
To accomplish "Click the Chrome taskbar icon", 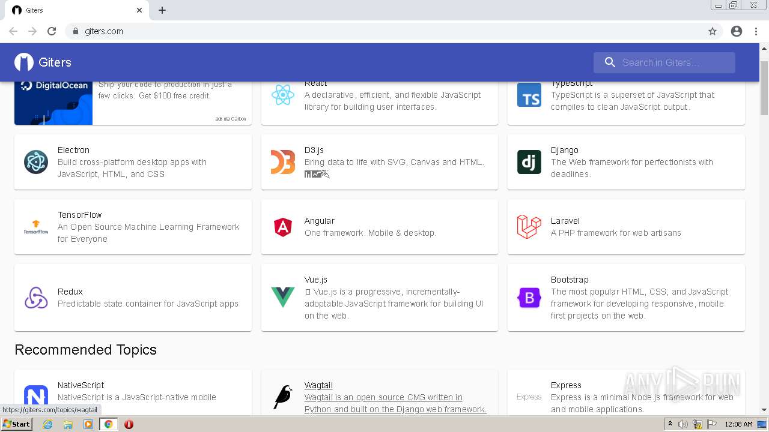I will click(108, 424).
